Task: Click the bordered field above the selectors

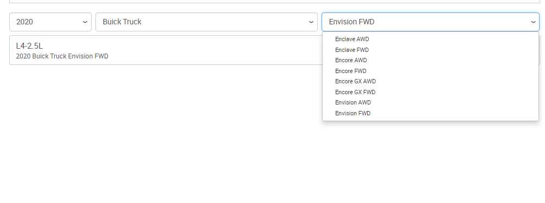Action: [x=274, y=2]
